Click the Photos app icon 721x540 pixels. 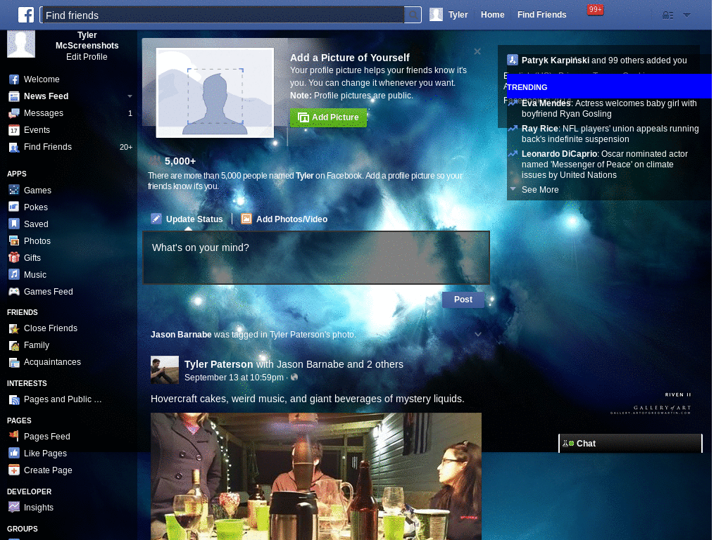click(14, 240)
